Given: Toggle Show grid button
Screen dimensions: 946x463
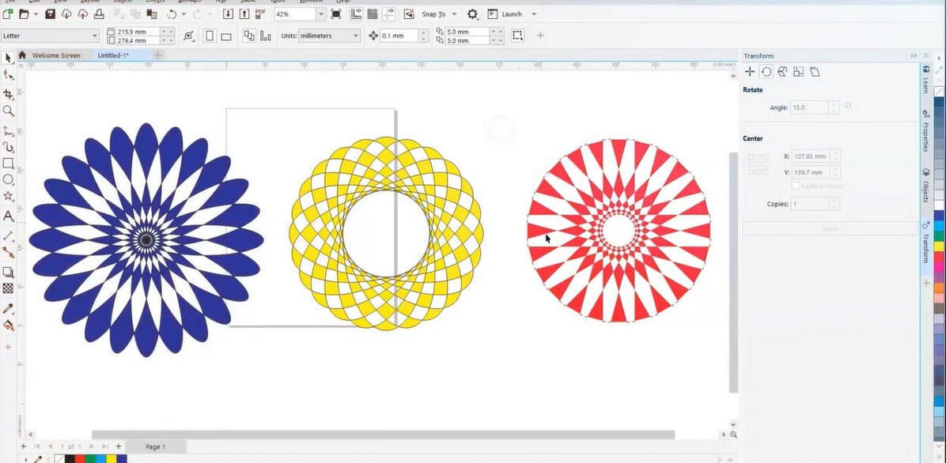Looking at the screenshot, I should 373,14.
